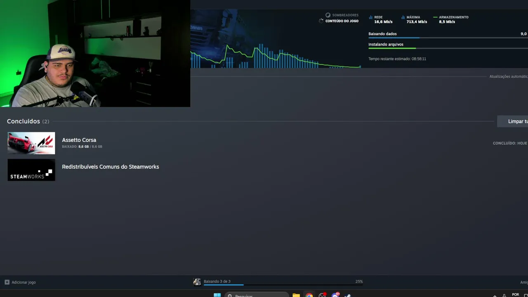
Task: Click the 25% download percentage
Action: [x=359, y=281]
